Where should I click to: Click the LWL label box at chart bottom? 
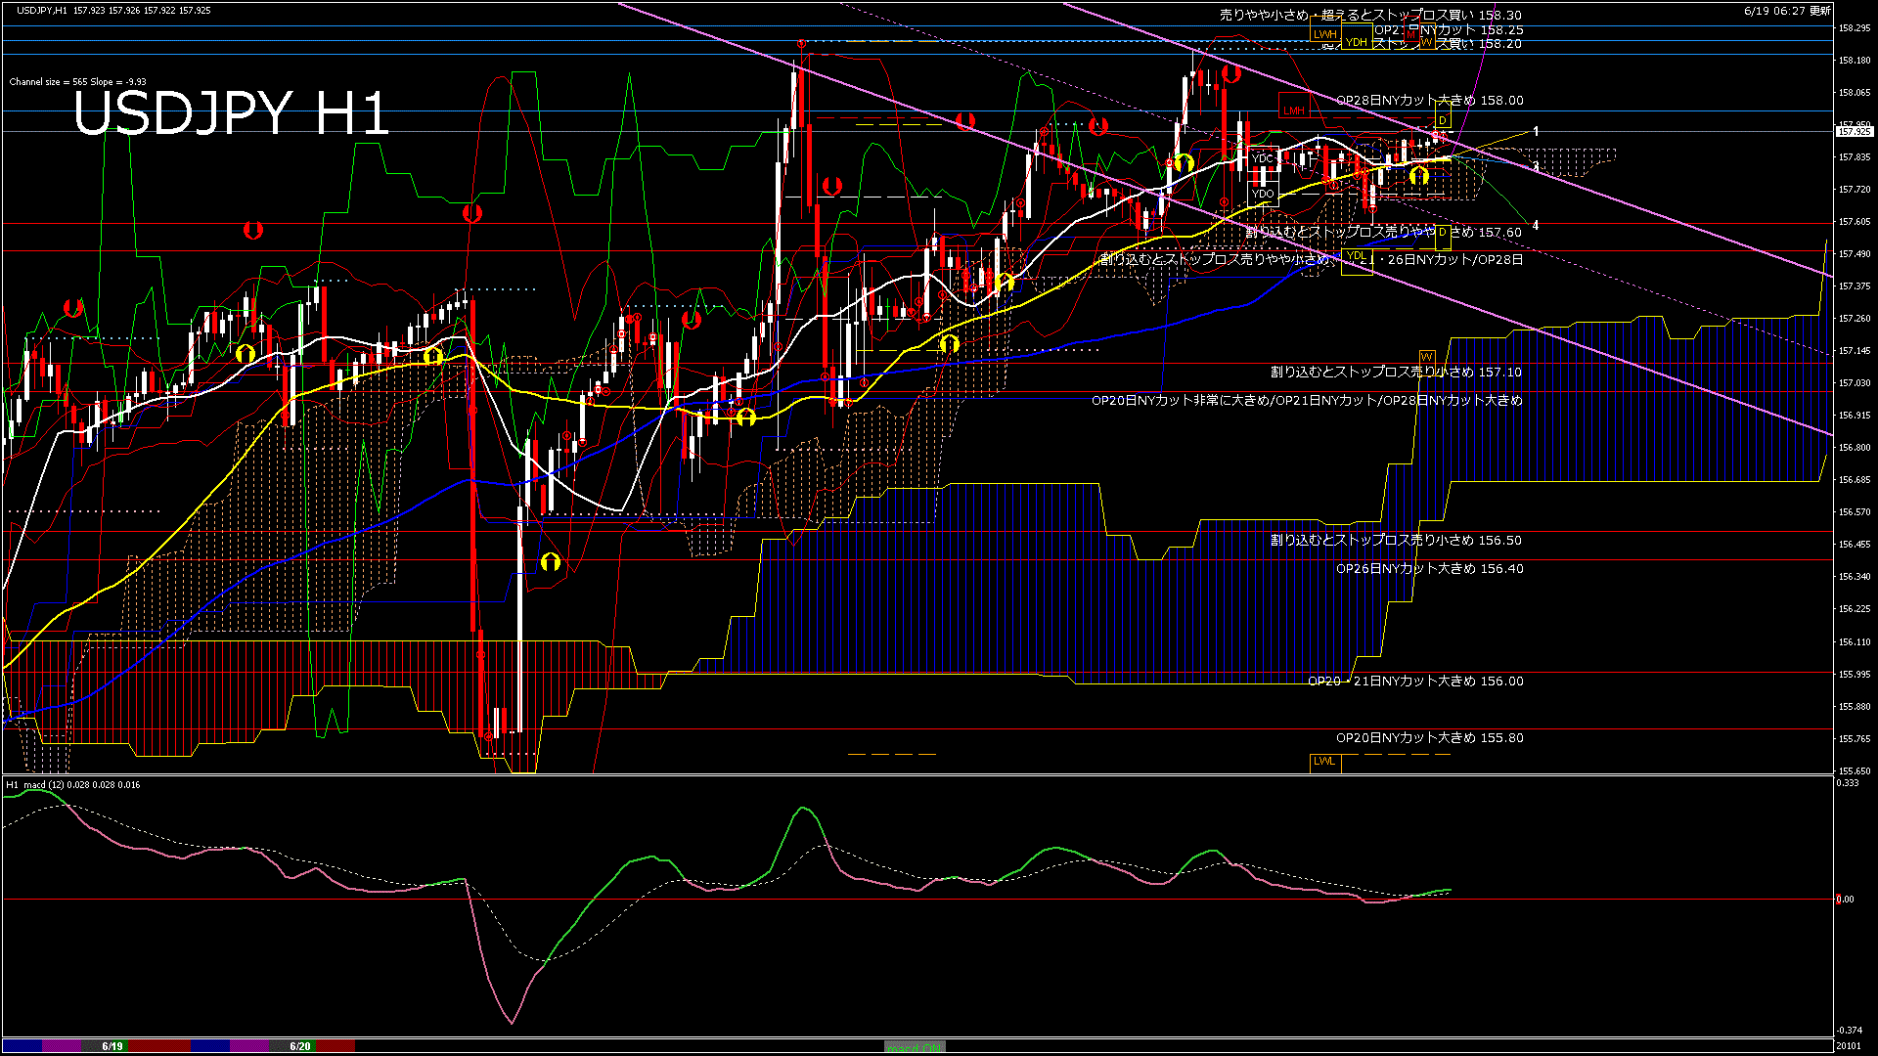1324,761
